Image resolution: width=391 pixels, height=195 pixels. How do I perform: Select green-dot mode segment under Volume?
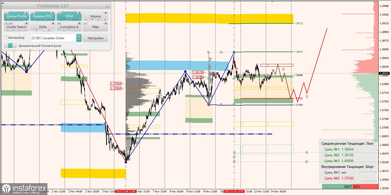(92, 20)
